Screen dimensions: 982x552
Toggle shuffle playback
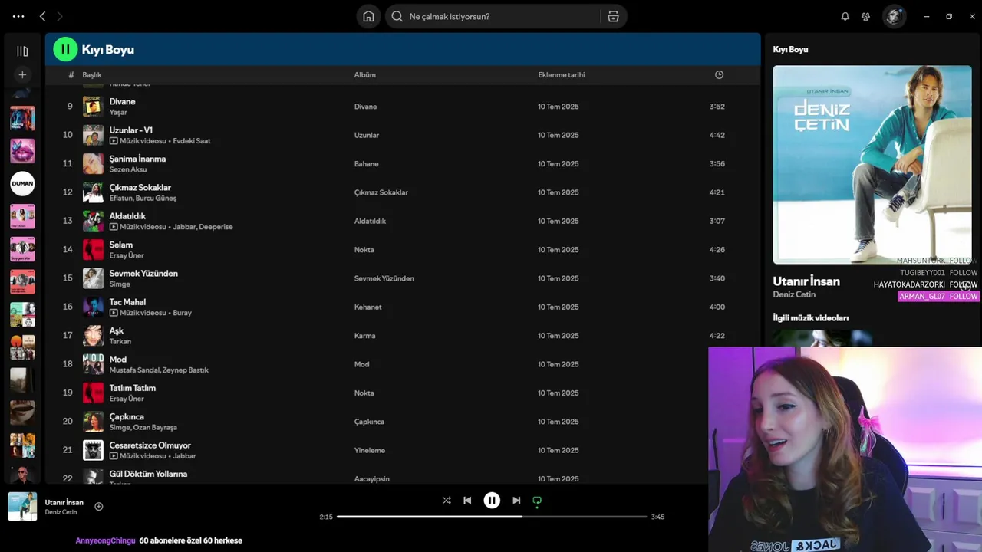click(x=447, y=500)
